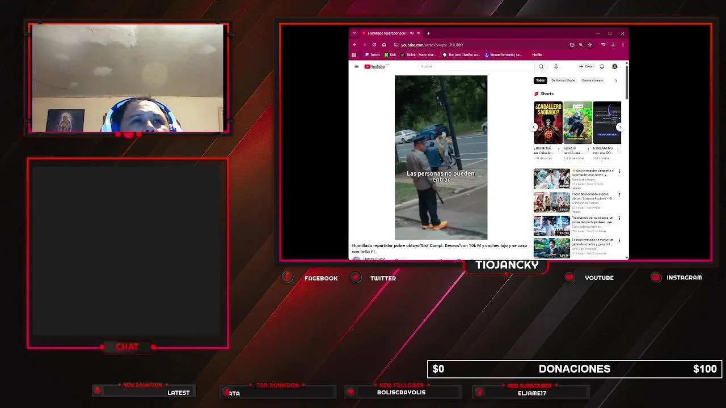Click the DONACIONES goal bar

click(x=575, y=369)
